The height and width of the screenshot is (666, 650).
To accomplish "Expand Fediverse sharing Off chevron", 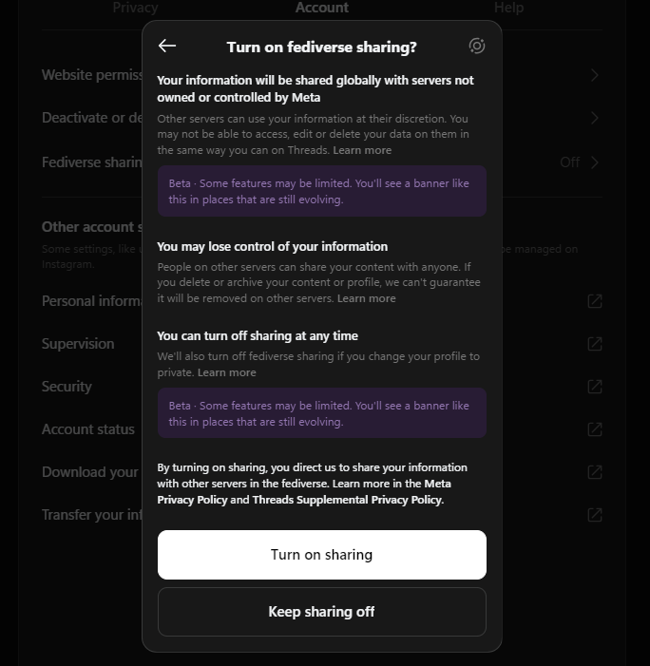I will click(x=595, y=162).
